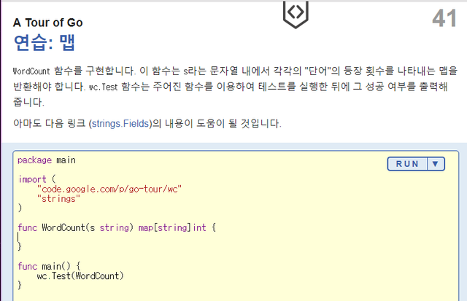Click the "code.google.com/p/go-tour/wc" import string

(109, 189)
